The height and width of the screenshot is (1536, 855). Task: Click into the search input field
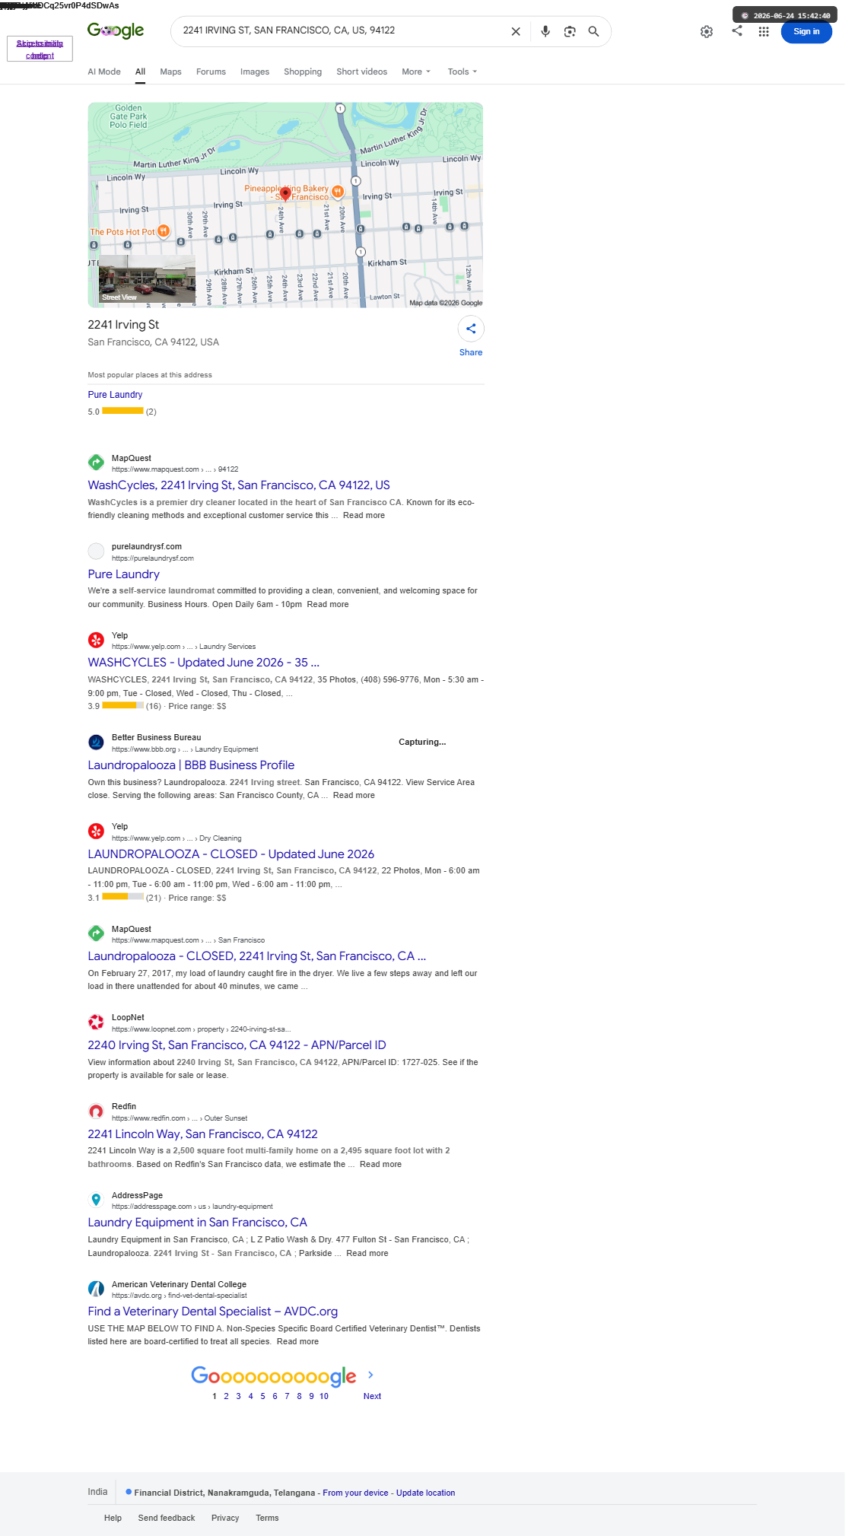point(341,30)
